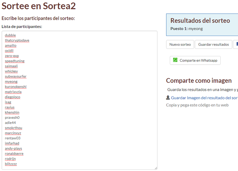
Task: Click the Lista de participantes label
Action: click(22, 27)
